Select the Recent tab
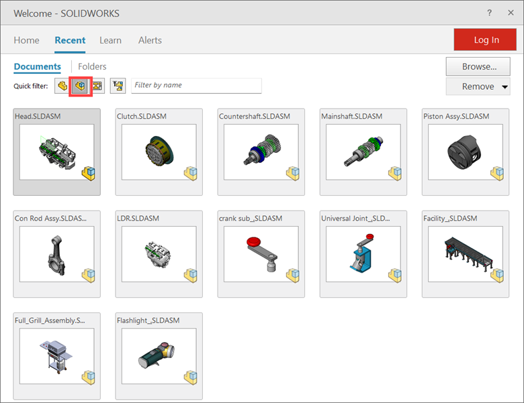Screen dimensions: 524x403 pos(70,40)
